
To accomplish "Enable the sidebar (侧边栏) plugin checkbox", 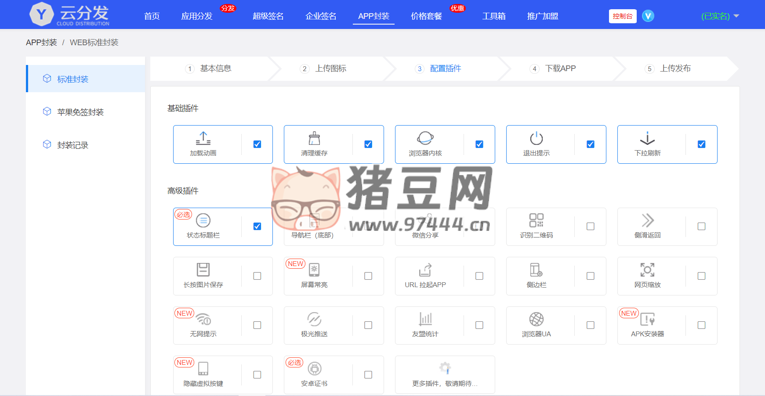I will coord(591,276).
